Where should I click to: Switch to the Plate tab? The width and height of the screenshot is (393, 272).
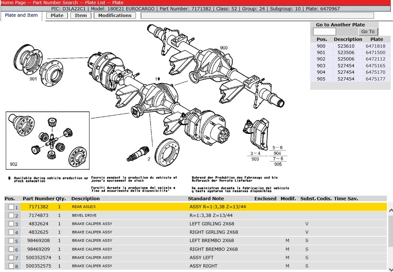point(57,15)
